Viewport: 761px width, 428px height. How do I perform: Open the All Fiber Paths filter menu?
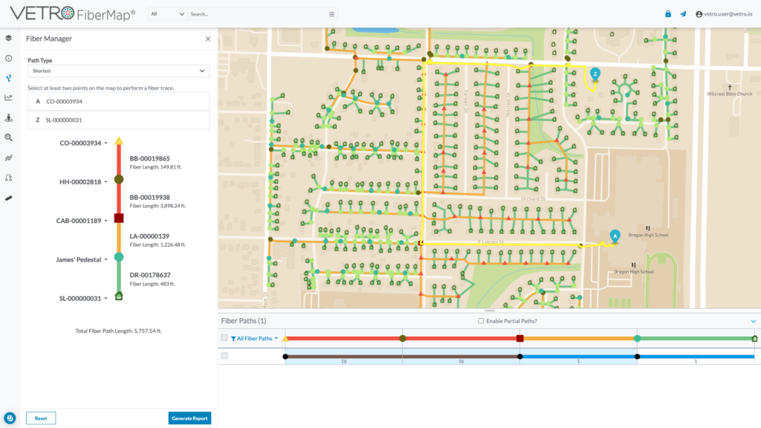coord(256,338)
